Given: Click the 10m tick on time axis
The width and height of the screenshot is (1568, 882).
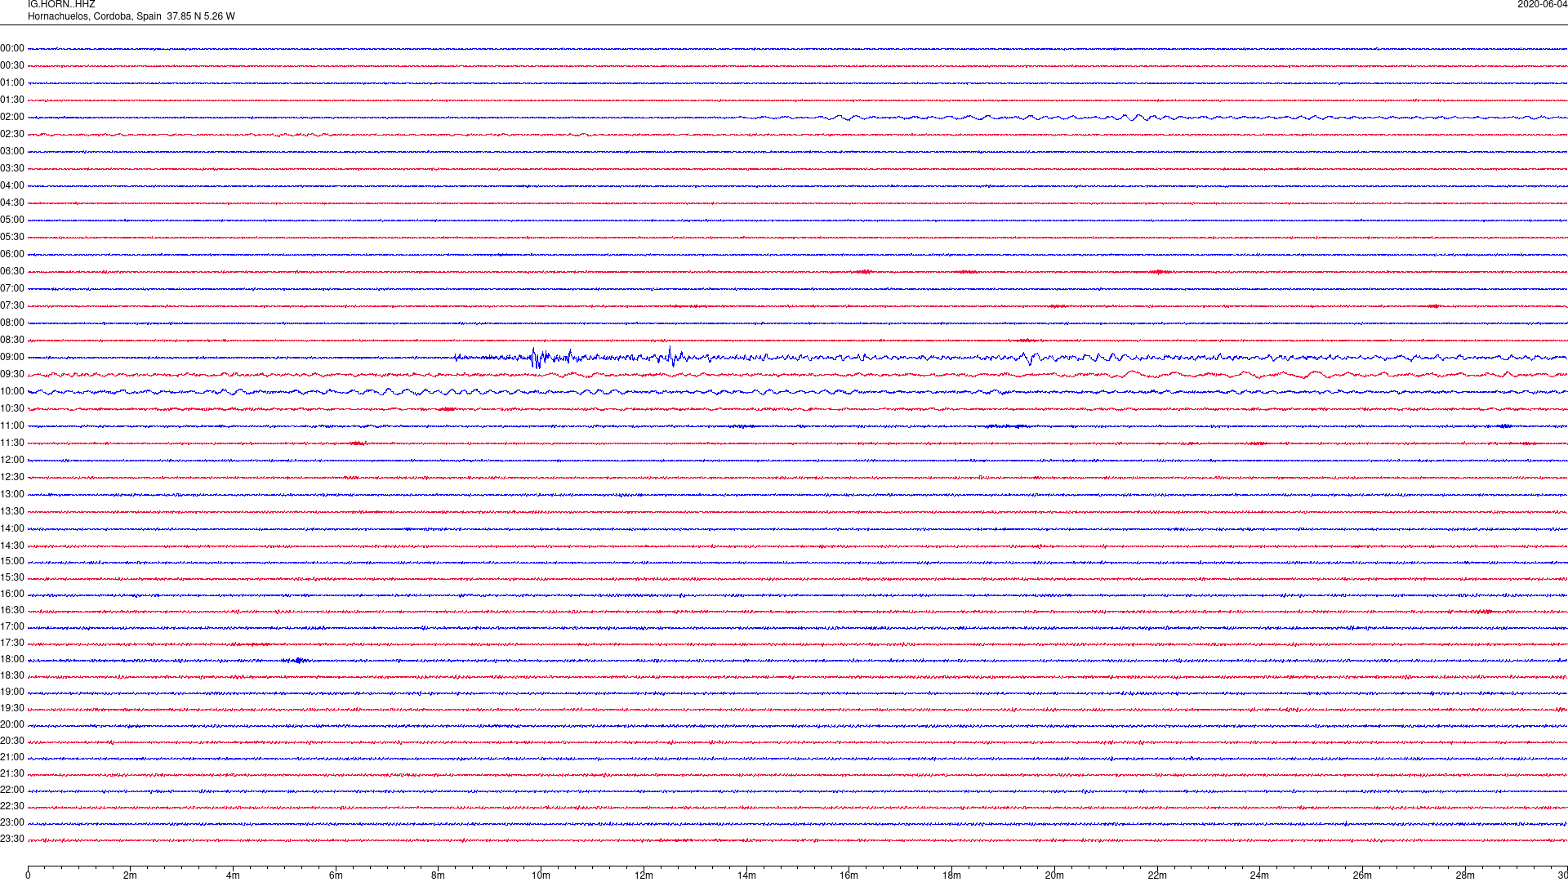Looking at the screenshot, I should [x=541, y=875].
